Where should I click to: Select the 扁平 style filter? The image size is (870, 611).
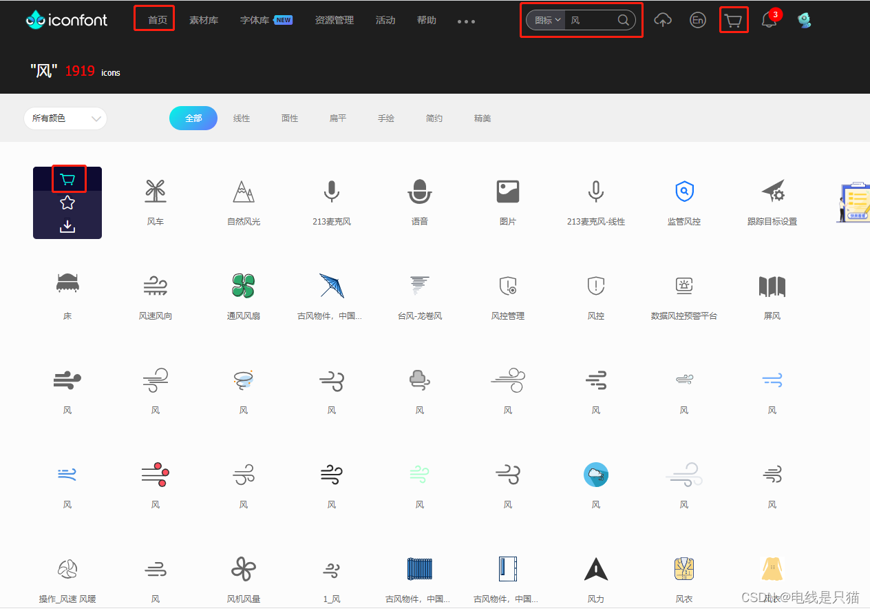(x=338, y=118)
